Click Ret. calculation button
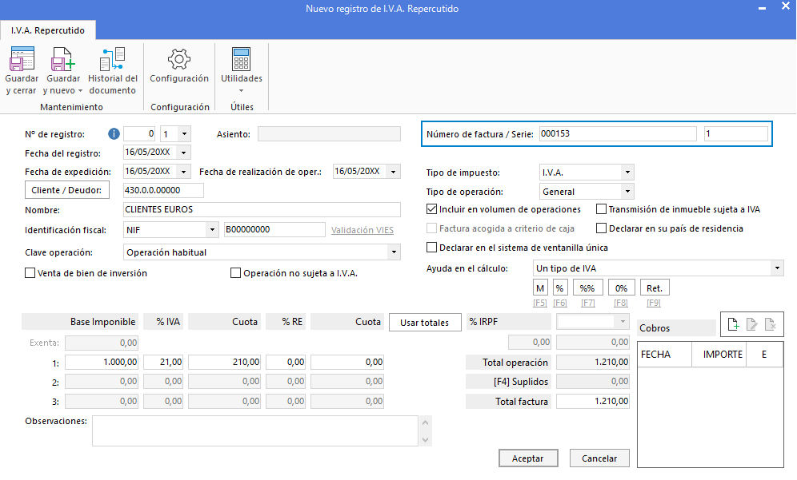The height and width of the screenshot is (480, 797). click(655, 288)
